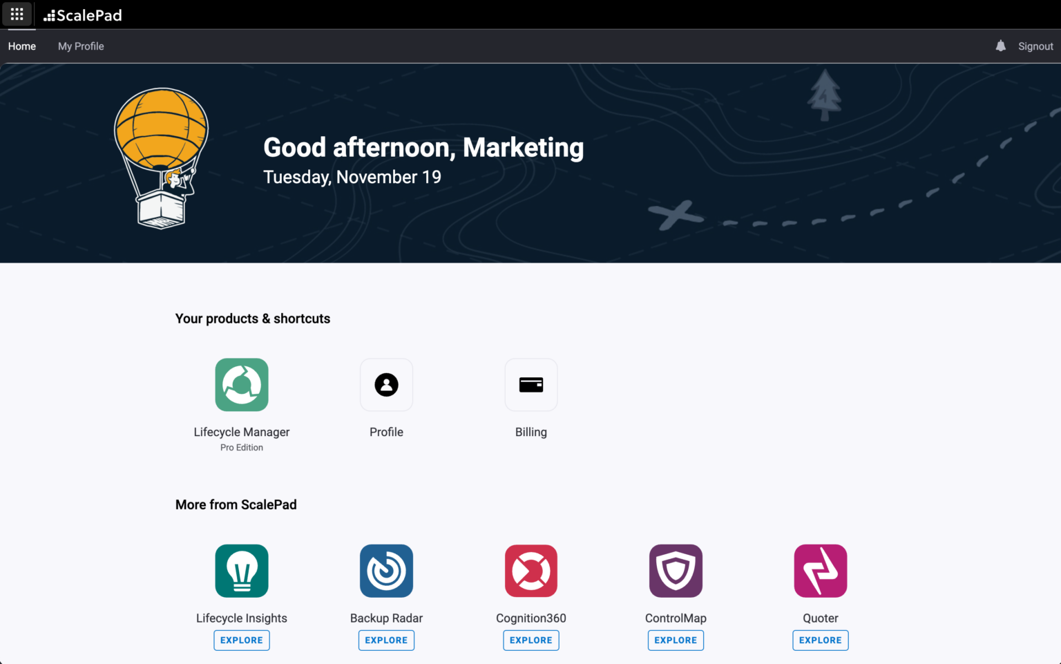Open the app launcher grid

point(17,14)
